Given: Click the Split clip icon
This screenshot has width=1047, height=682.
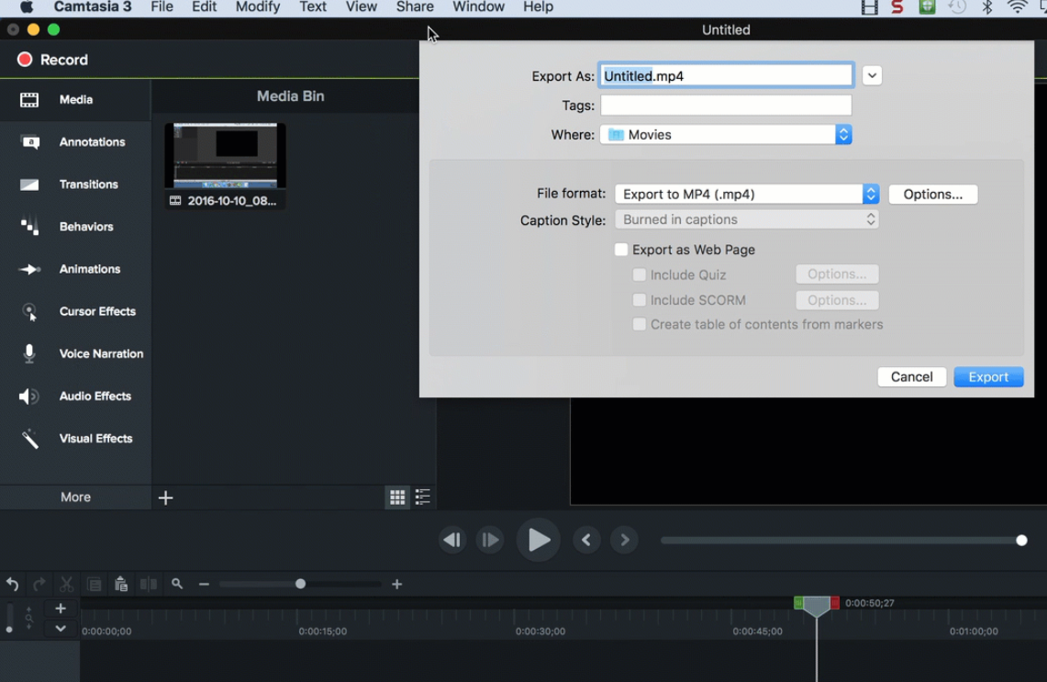Looking at the screenshot, I should (149, 585).
